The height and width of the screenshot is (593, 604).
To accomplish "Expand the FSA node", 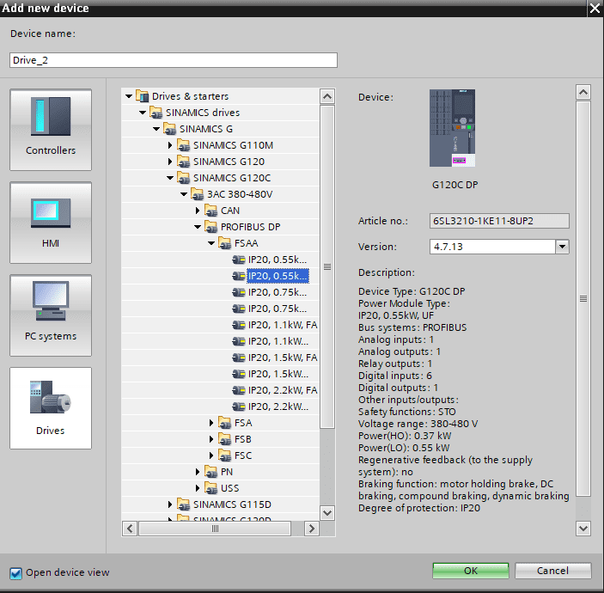I will point(211,423).
